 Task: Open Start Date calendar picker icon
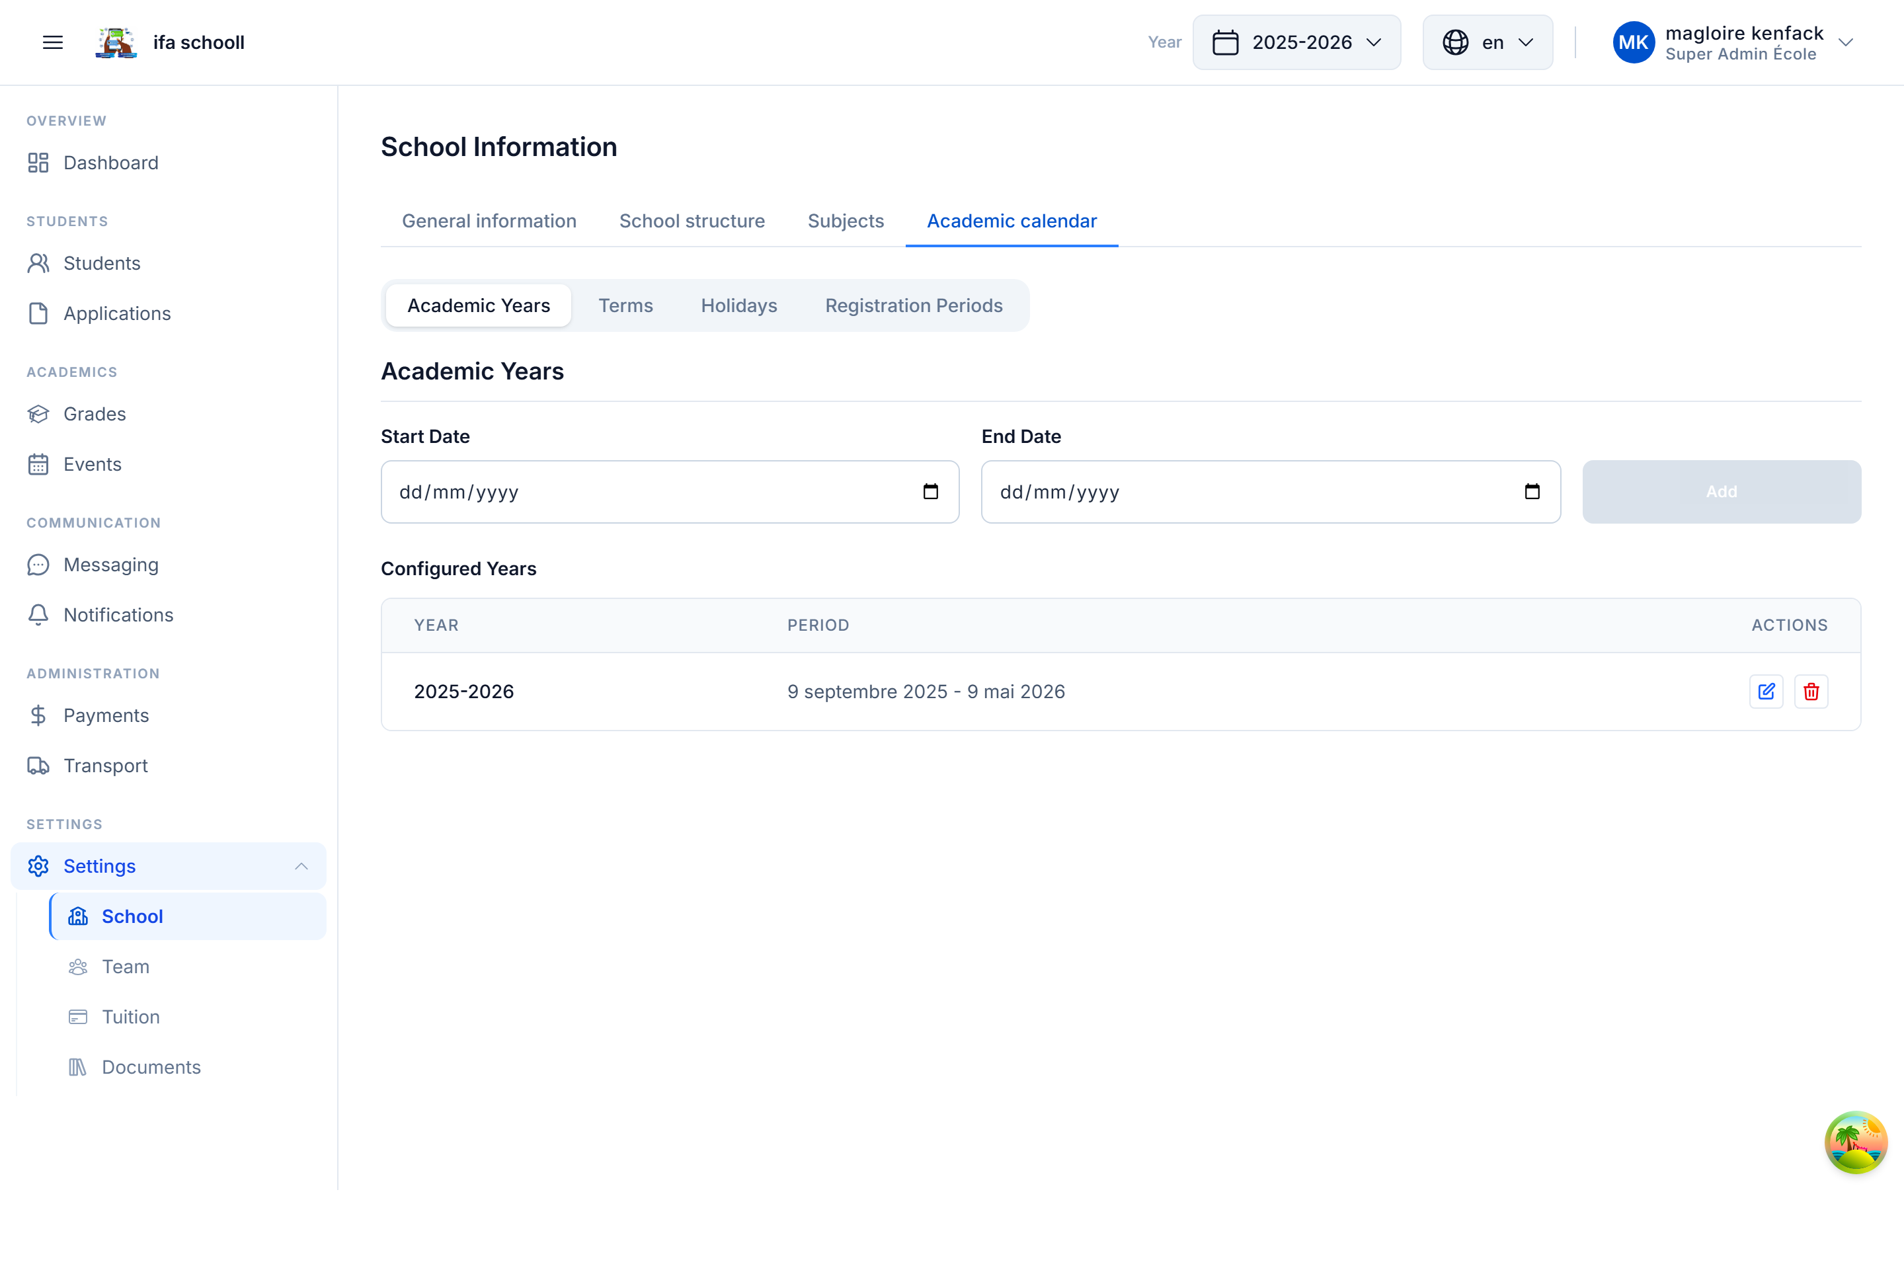931,491
